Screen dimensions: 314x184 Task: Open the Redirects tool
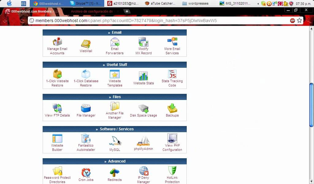(x=115, y=175)
